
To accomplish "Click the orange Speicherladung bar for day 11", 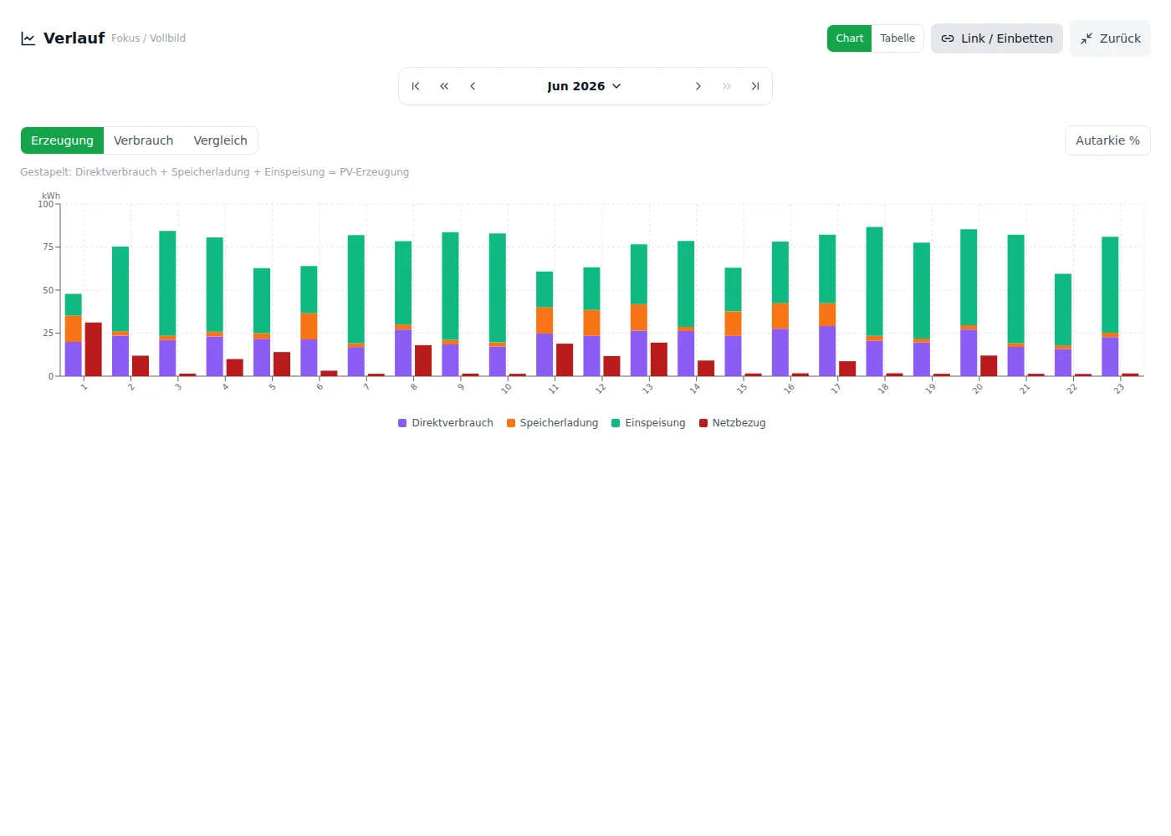I will pos(545,320).
